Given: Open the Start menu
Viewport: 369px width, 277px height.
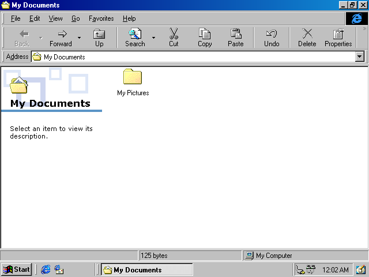Looking at the screenshot, I should pyautogui.click(x=17, y=269).
